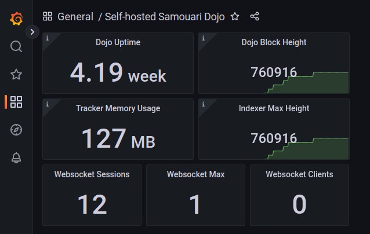Click the 4.19 week uptime value

118,72
